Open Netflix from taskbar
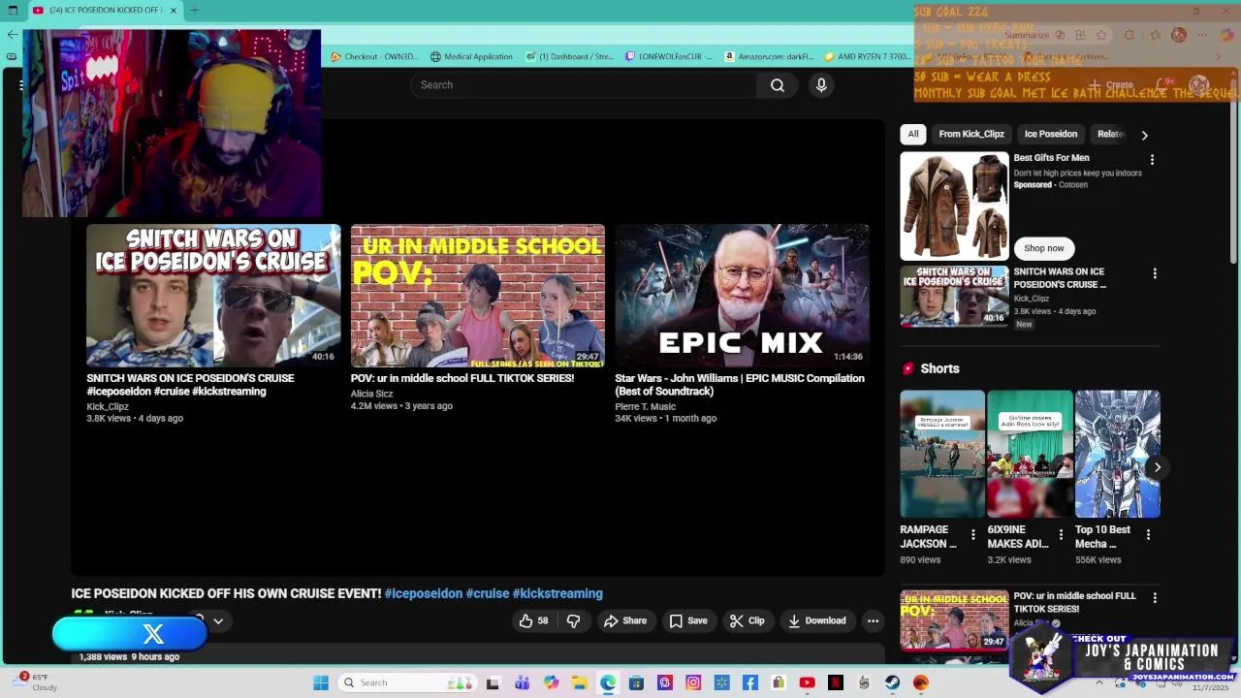Viewport: 1241px width, 698px height. tap(836, 682)
